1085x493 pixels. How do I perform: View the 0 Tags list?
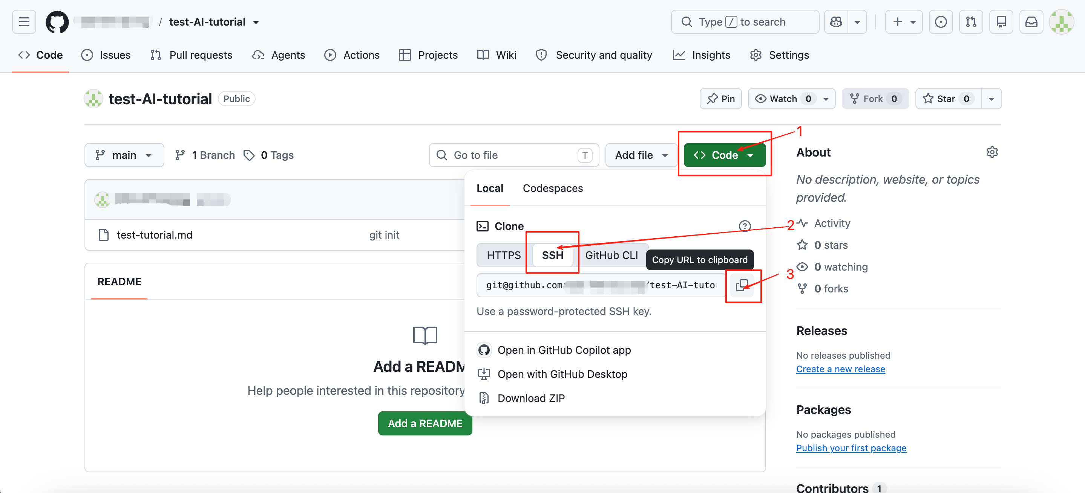[x=269, y=155]
